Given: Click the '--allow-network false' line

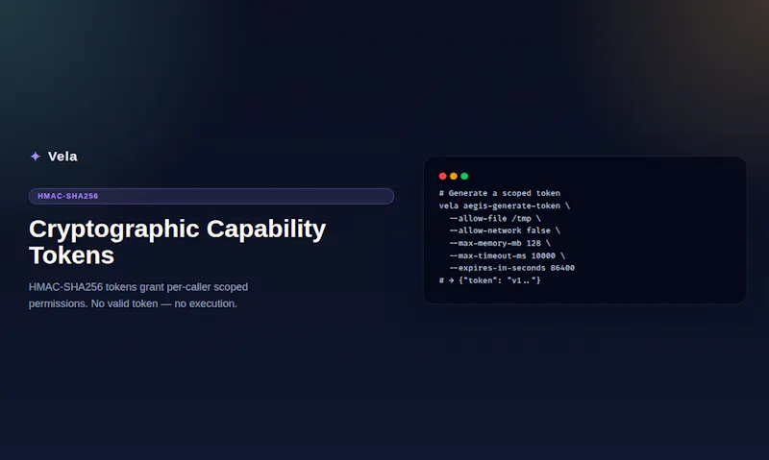Looking at the screenshot, I should click(505, 230).
